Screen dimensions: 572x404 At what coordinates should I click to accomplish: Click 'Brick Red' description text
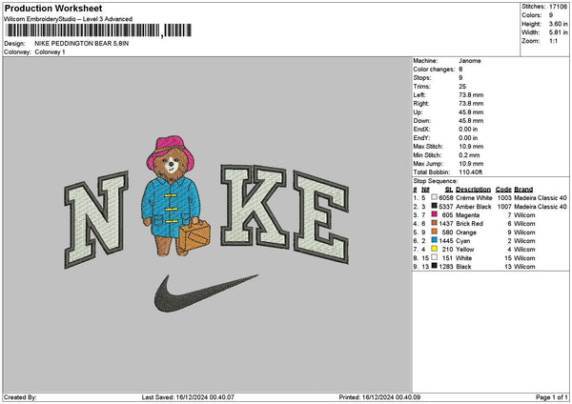pos(469,224)
